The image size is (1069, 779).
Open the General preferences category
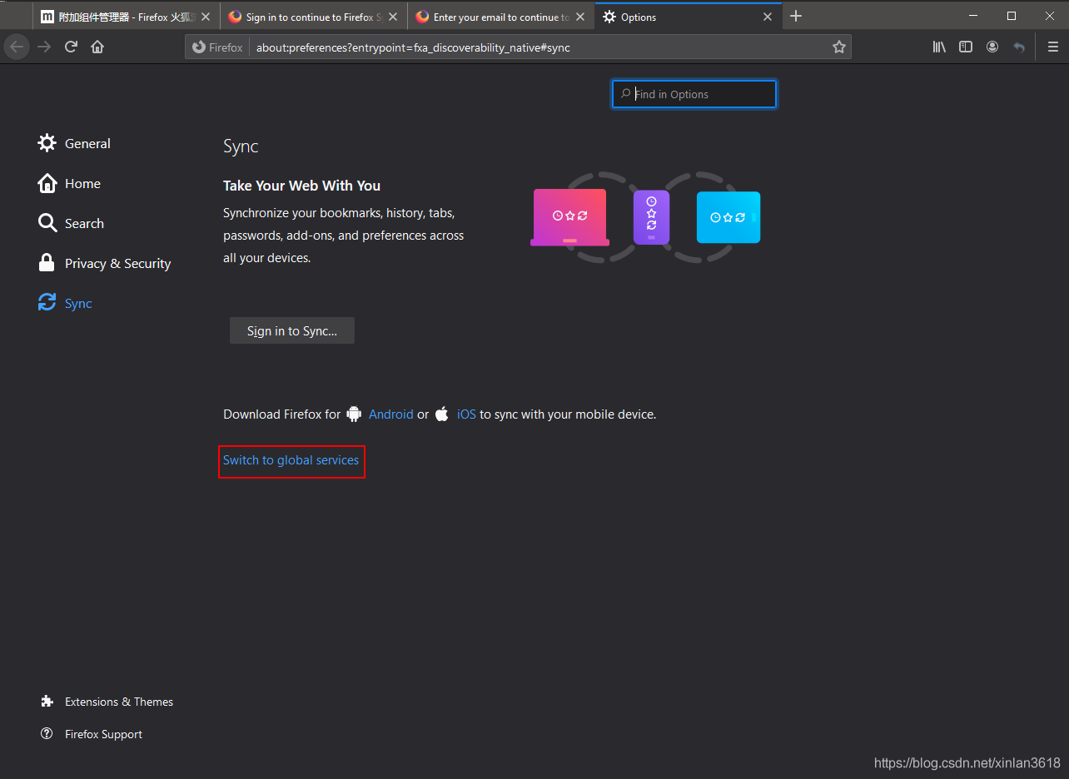74,143
